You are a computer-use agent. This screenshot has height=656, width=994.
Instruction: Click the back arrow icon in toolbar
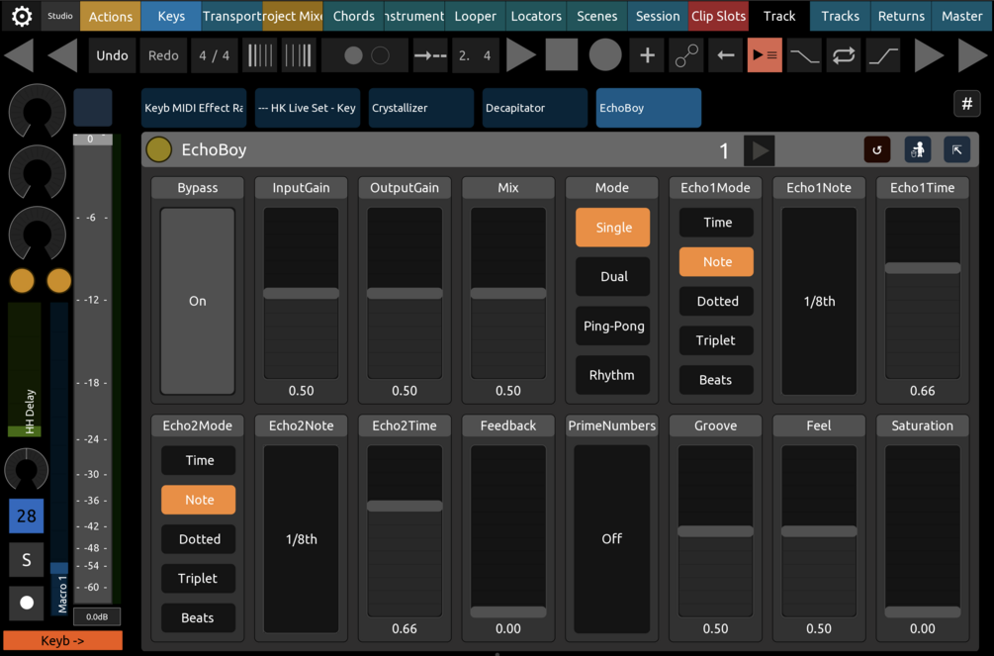(726, 55)
